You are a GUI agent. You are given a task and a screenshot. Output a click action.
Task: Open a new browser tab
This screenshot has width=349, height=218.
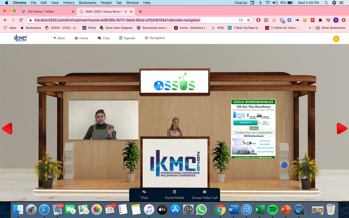point(140,12)
